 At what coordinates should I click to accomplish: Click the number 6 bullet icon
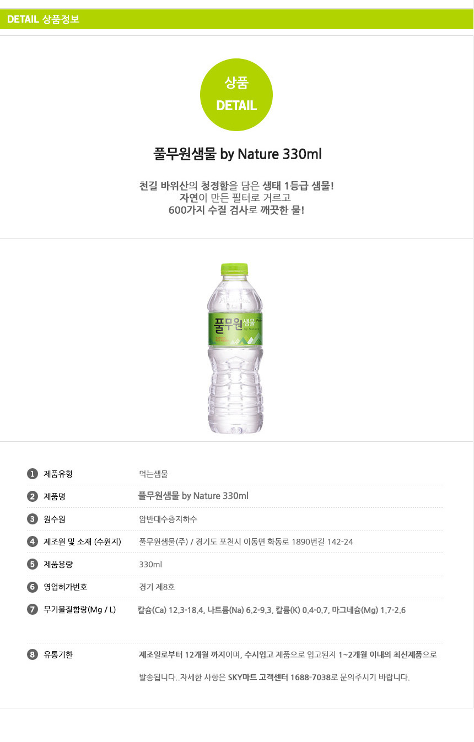pos(32,587)
